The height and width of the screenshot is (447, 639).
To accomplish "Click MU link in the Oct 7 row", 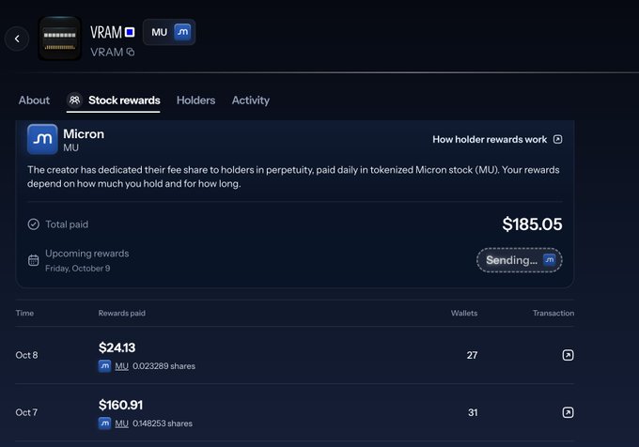I will point(121,424).
